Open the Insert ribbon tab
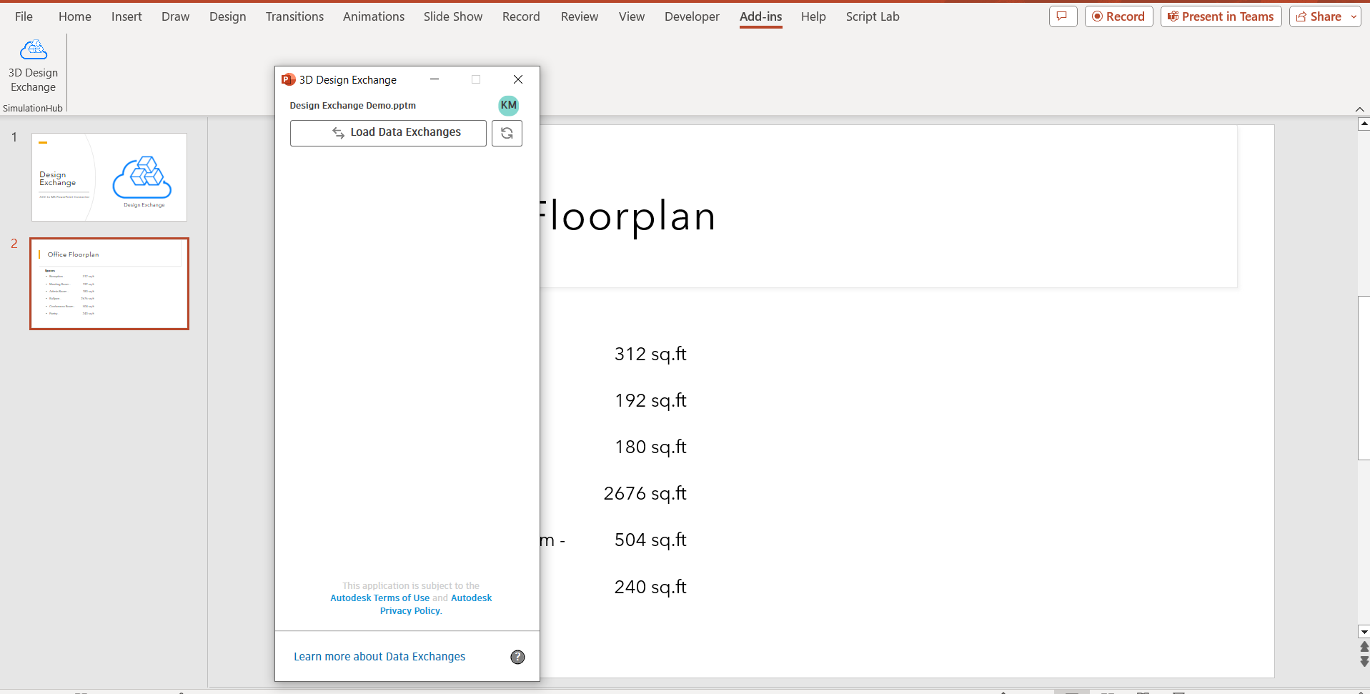The height and width of the screenshot is (694, 1370). [126, 16]
